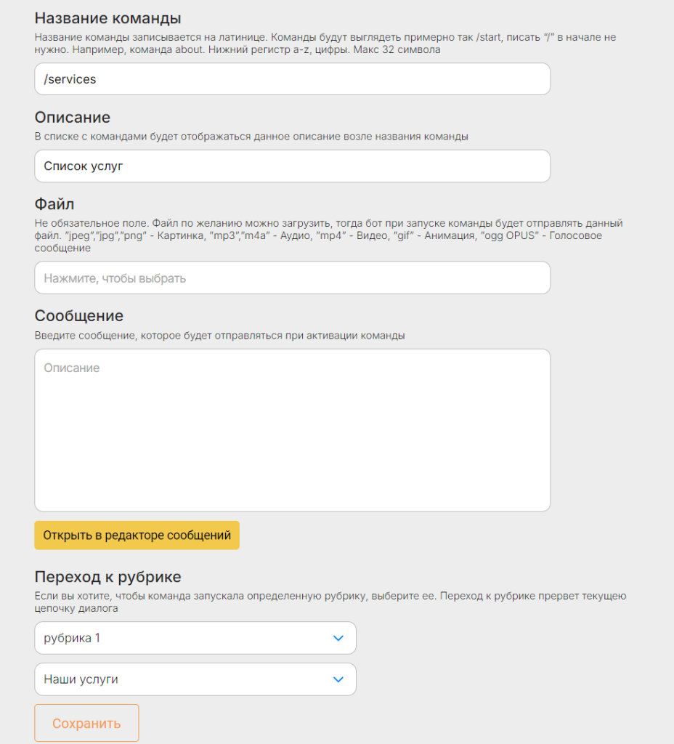Click the chevron arrow in Наши услуги dropdown
Image resolution: width=674 pixels, height=744 pixels.
338,679
